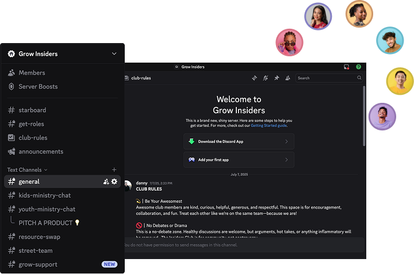Click the CLUB RULES heading text
The height and width of the screenshot is (274, 414).
click(149, 189)
